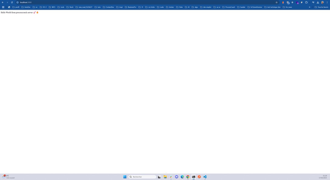Screen dimensions: 330x180
Task: Show hidden bookmarks with double chevron
Action: coord(310,7)
